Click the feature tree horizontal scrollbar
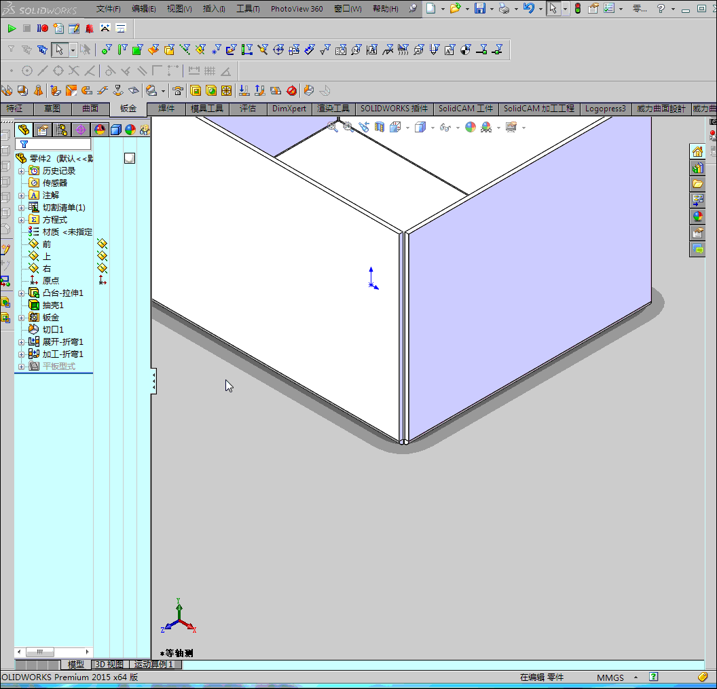The image size is (717, 689). [x=53, y=652]
